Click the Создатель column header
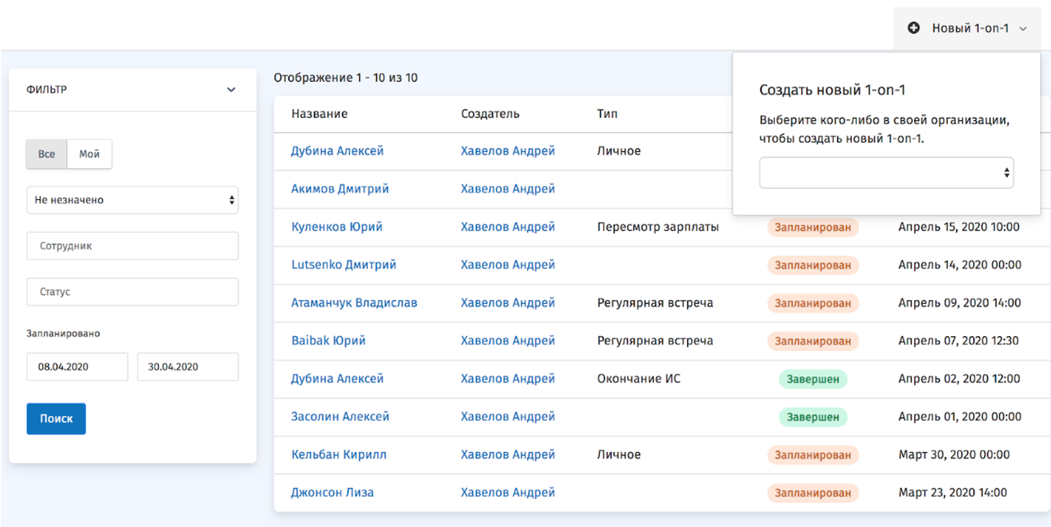Screen dimensions: 1051x527 pyautogui.click(x=490, y=113)
